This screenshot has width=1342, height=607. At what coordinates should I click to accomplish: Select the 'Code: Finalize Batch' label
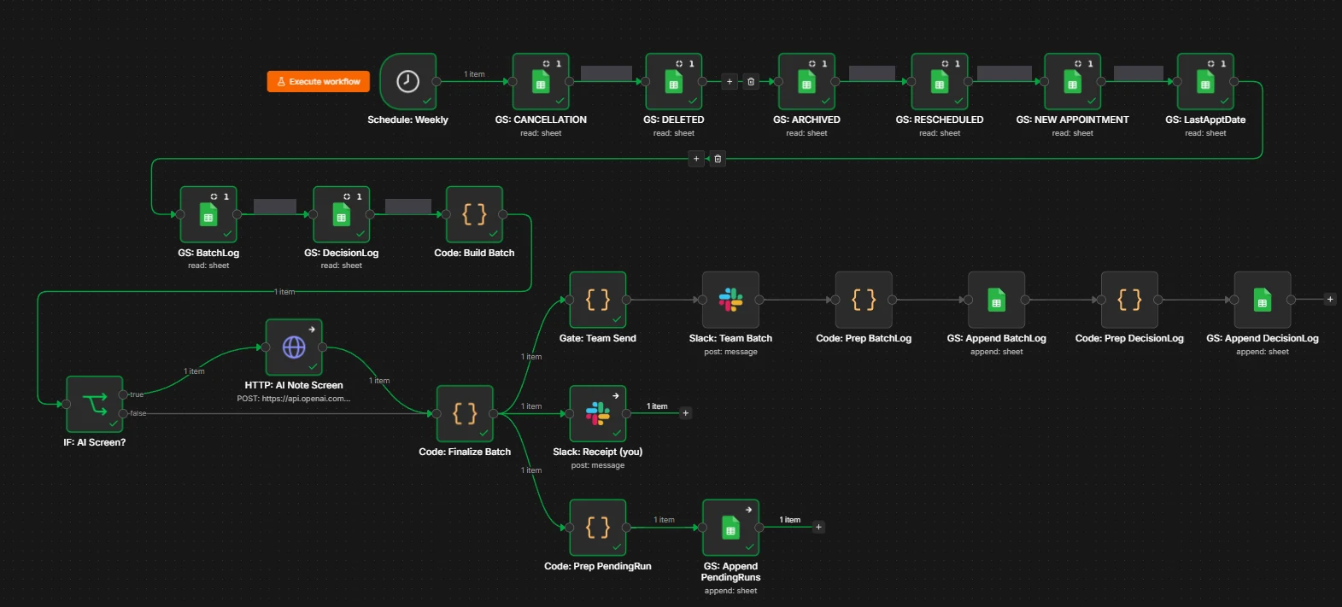point(465,452)
